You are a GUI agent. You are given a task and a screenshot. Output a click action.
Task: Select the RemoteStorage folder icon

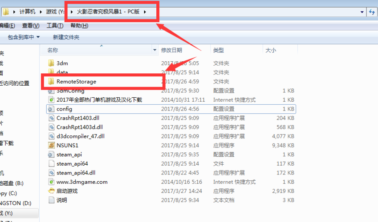[51, 82]
